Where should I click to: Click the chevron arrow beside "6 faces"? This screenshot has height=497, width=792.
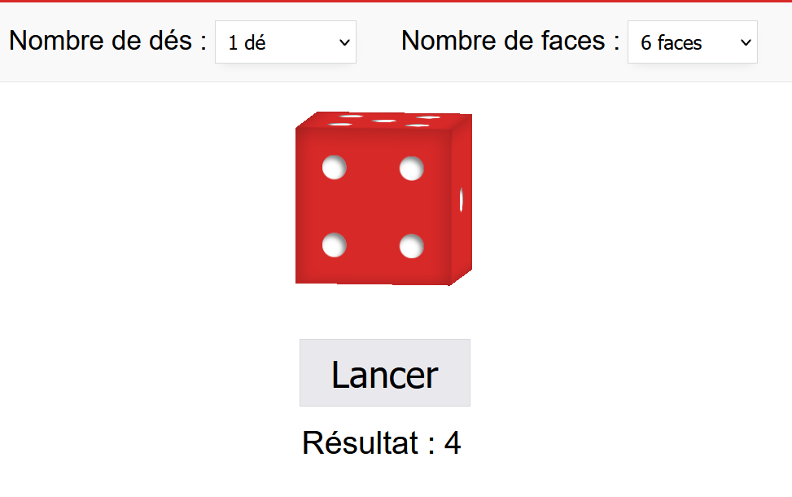coord(746,42)
